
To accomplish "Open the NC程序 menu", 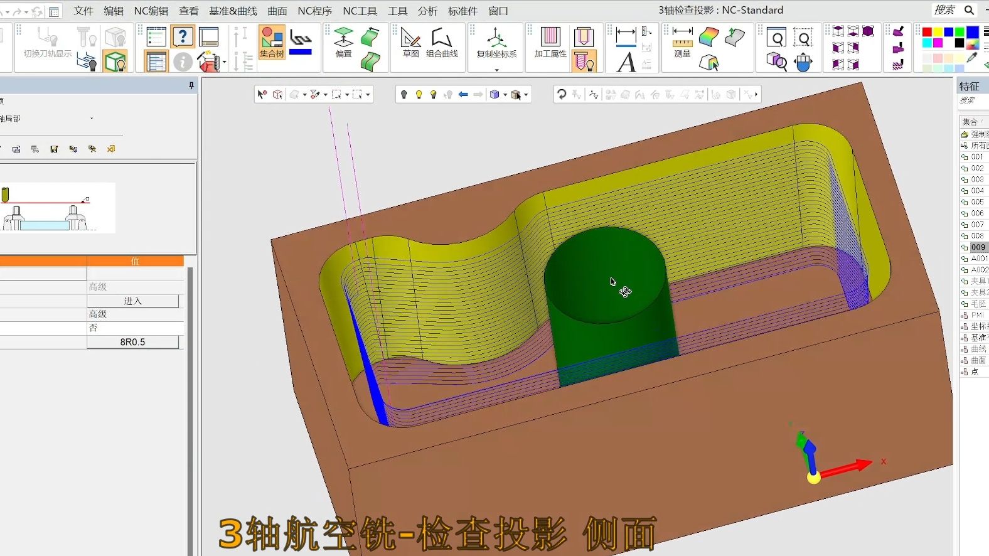I will click(314, 11).
